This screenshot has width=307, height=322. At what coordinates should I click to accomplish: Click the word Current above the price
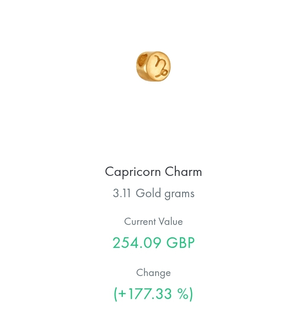pos(140,221)
